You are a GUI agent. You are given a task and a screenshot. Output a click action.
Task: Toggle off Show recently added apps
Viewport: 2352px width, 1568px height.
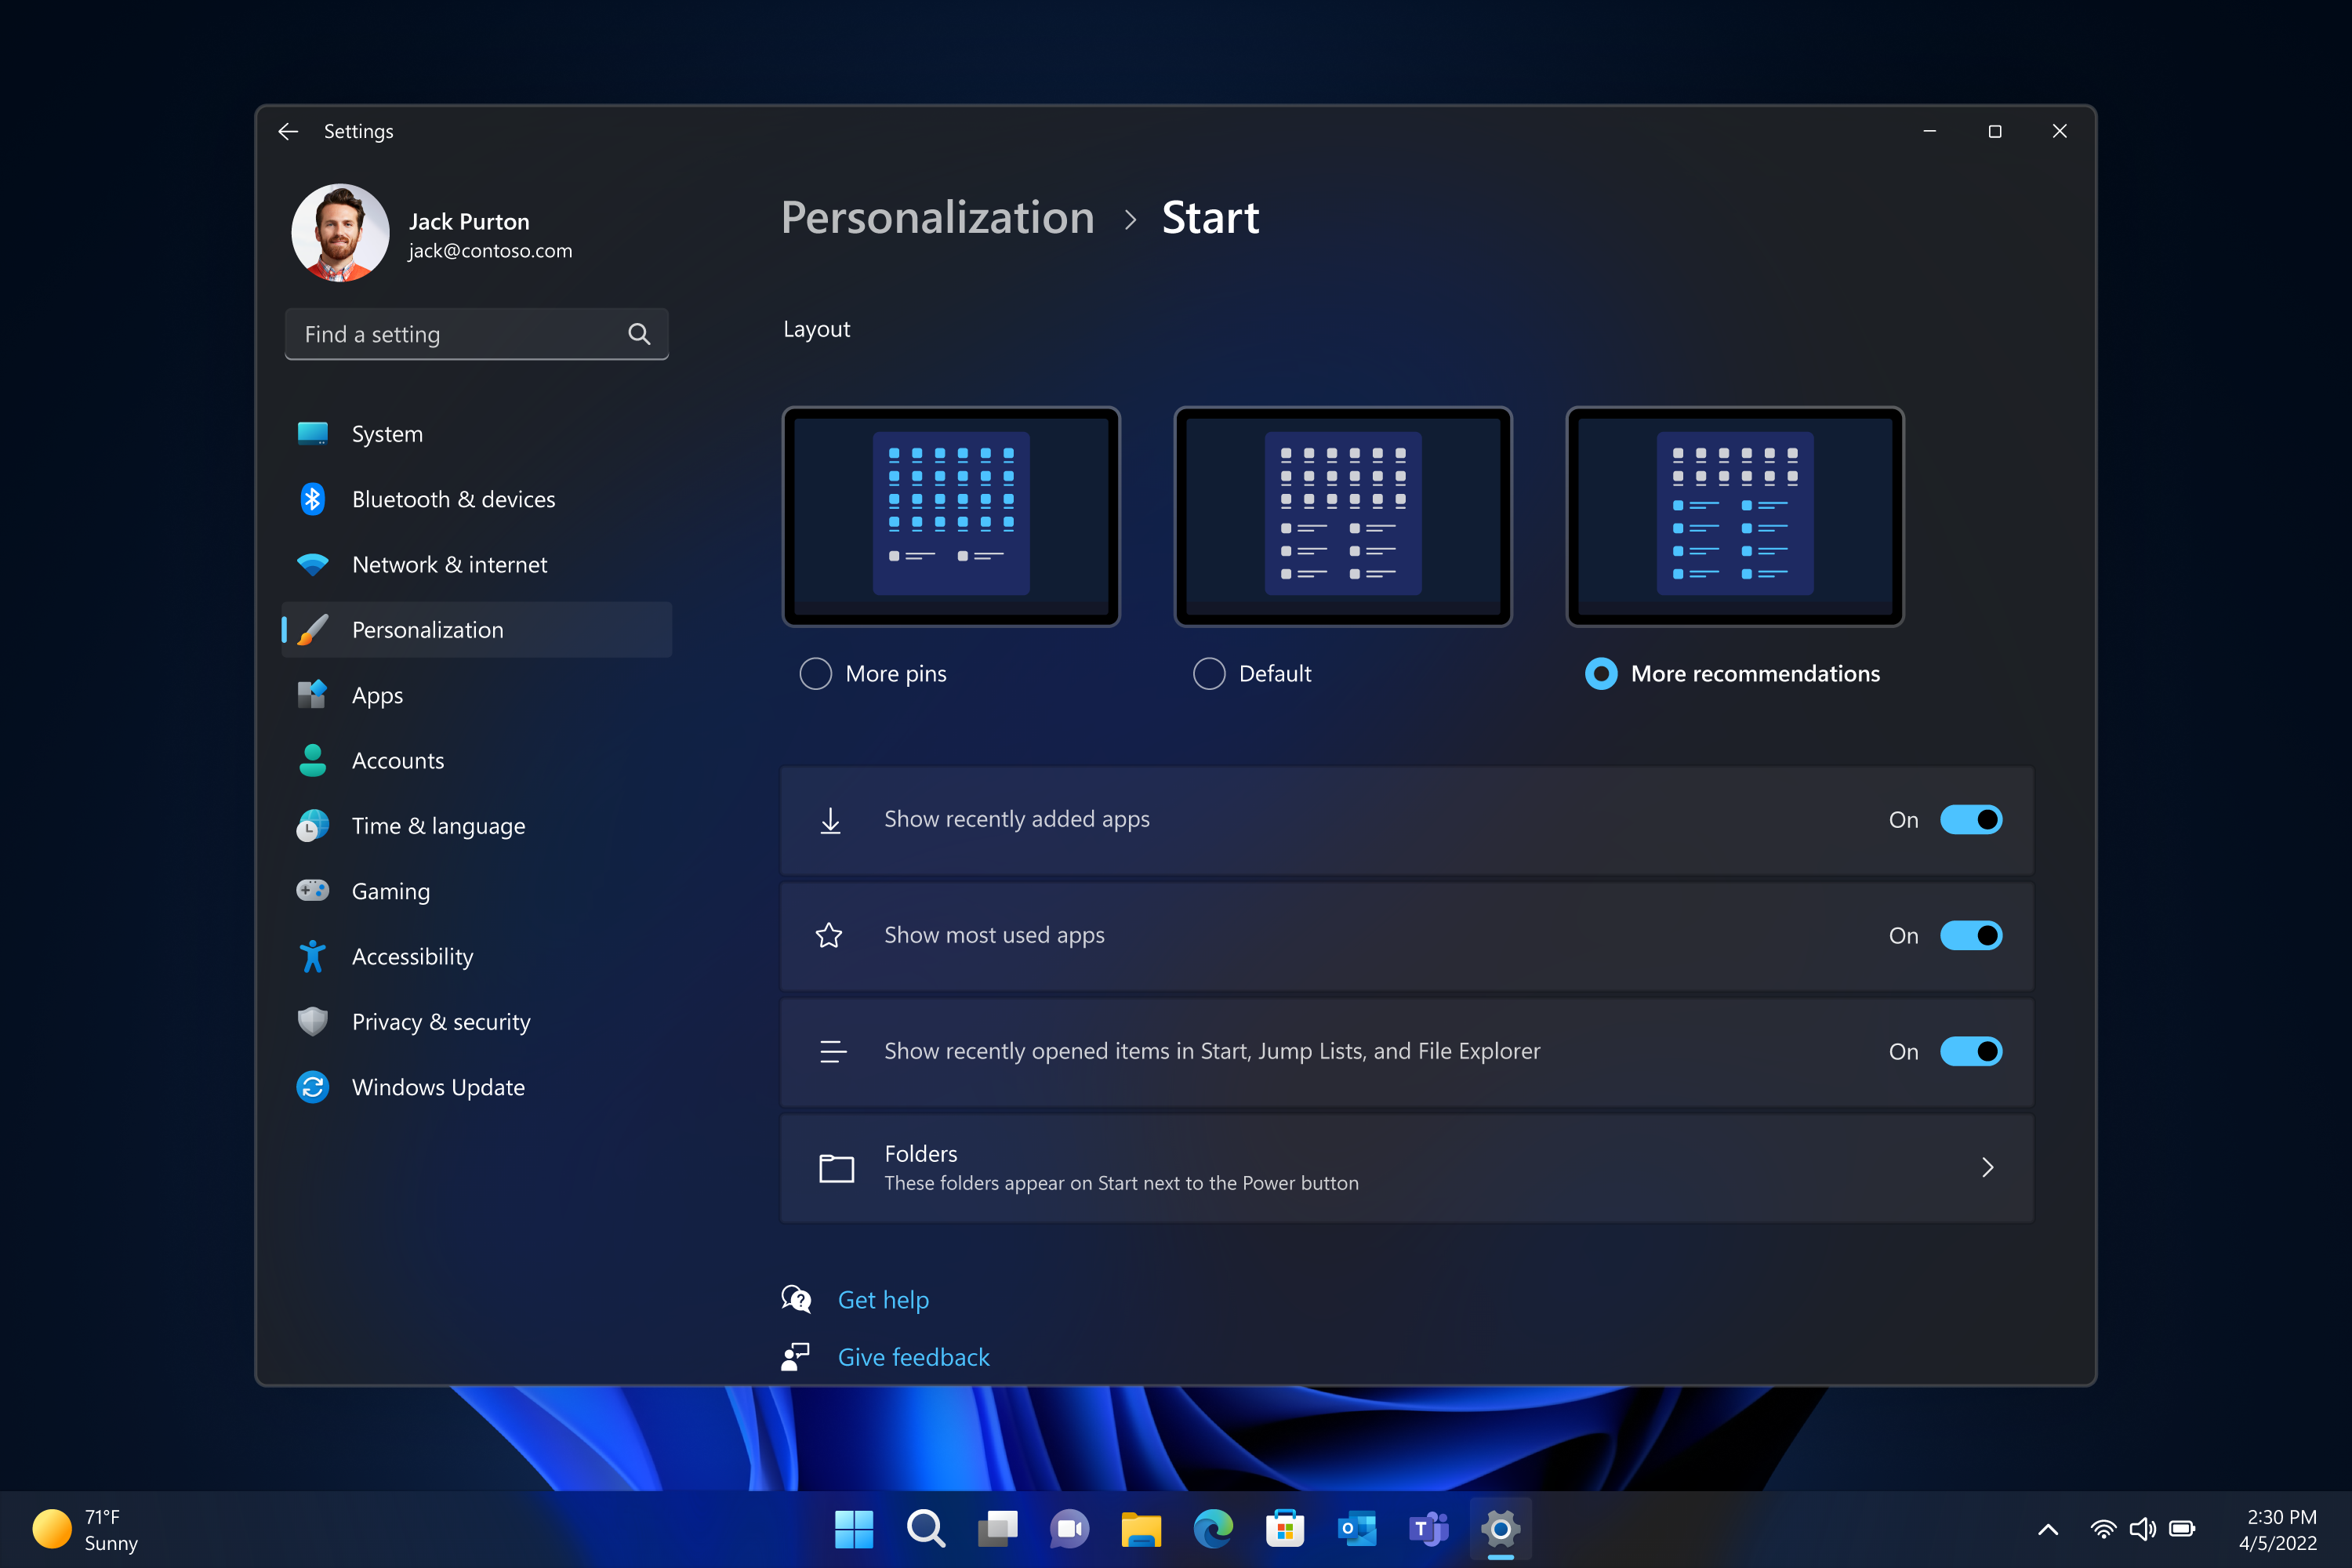(1967, 817)
